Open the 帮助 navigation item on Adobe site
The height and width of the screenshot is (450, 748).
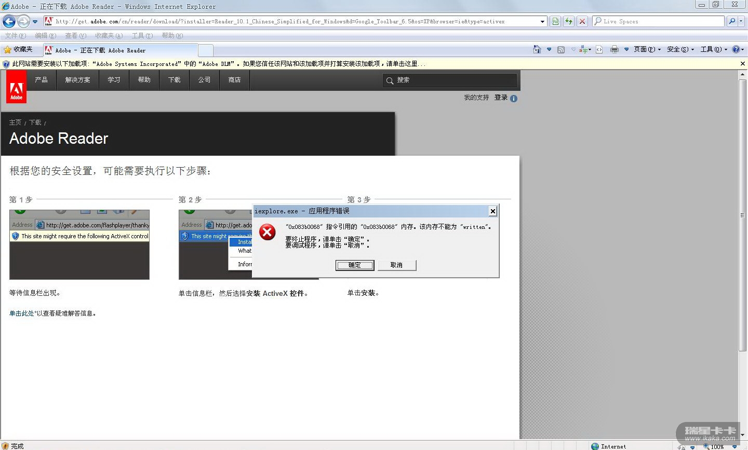click(x=144, y=80)
